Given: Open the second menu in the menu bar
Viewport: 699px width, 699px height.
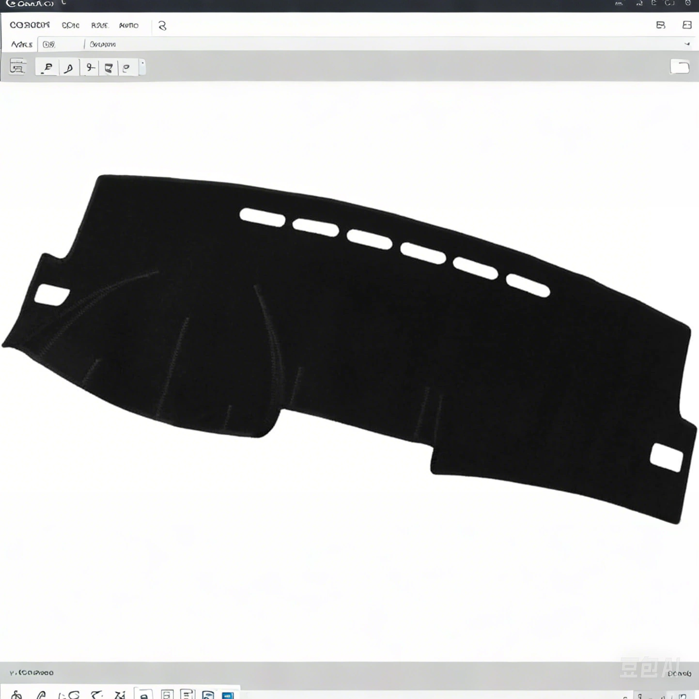Looking at the screenshot, I should [71, 25].
